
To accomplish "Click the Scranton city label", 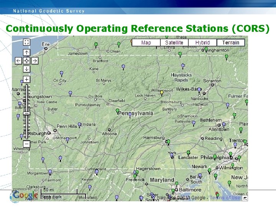I will [x=212, y=81].
